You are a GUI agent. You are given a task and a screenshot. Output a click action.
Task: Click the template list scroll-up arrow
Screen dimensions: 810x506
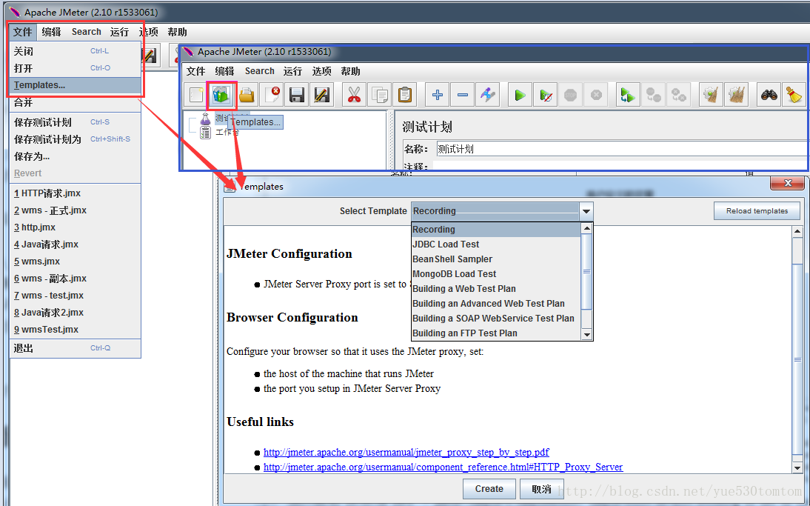coord(586,228)
